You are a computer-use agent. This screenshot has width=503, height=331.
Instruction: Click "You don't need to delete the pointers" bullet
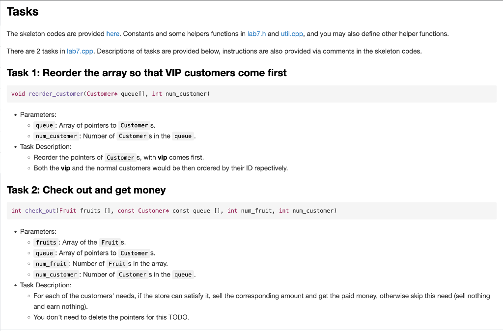coord(112,317)
